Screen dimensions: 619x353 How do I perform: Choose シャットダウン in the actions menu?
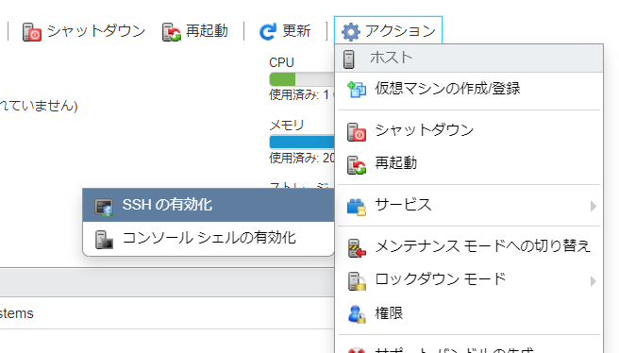469,130
